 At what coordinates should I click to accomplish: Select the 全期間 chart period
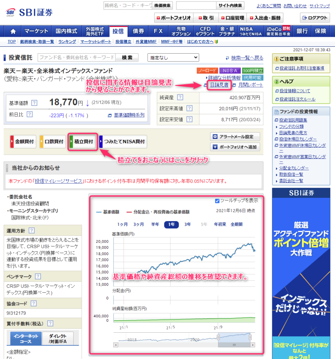tap(237, 224)
